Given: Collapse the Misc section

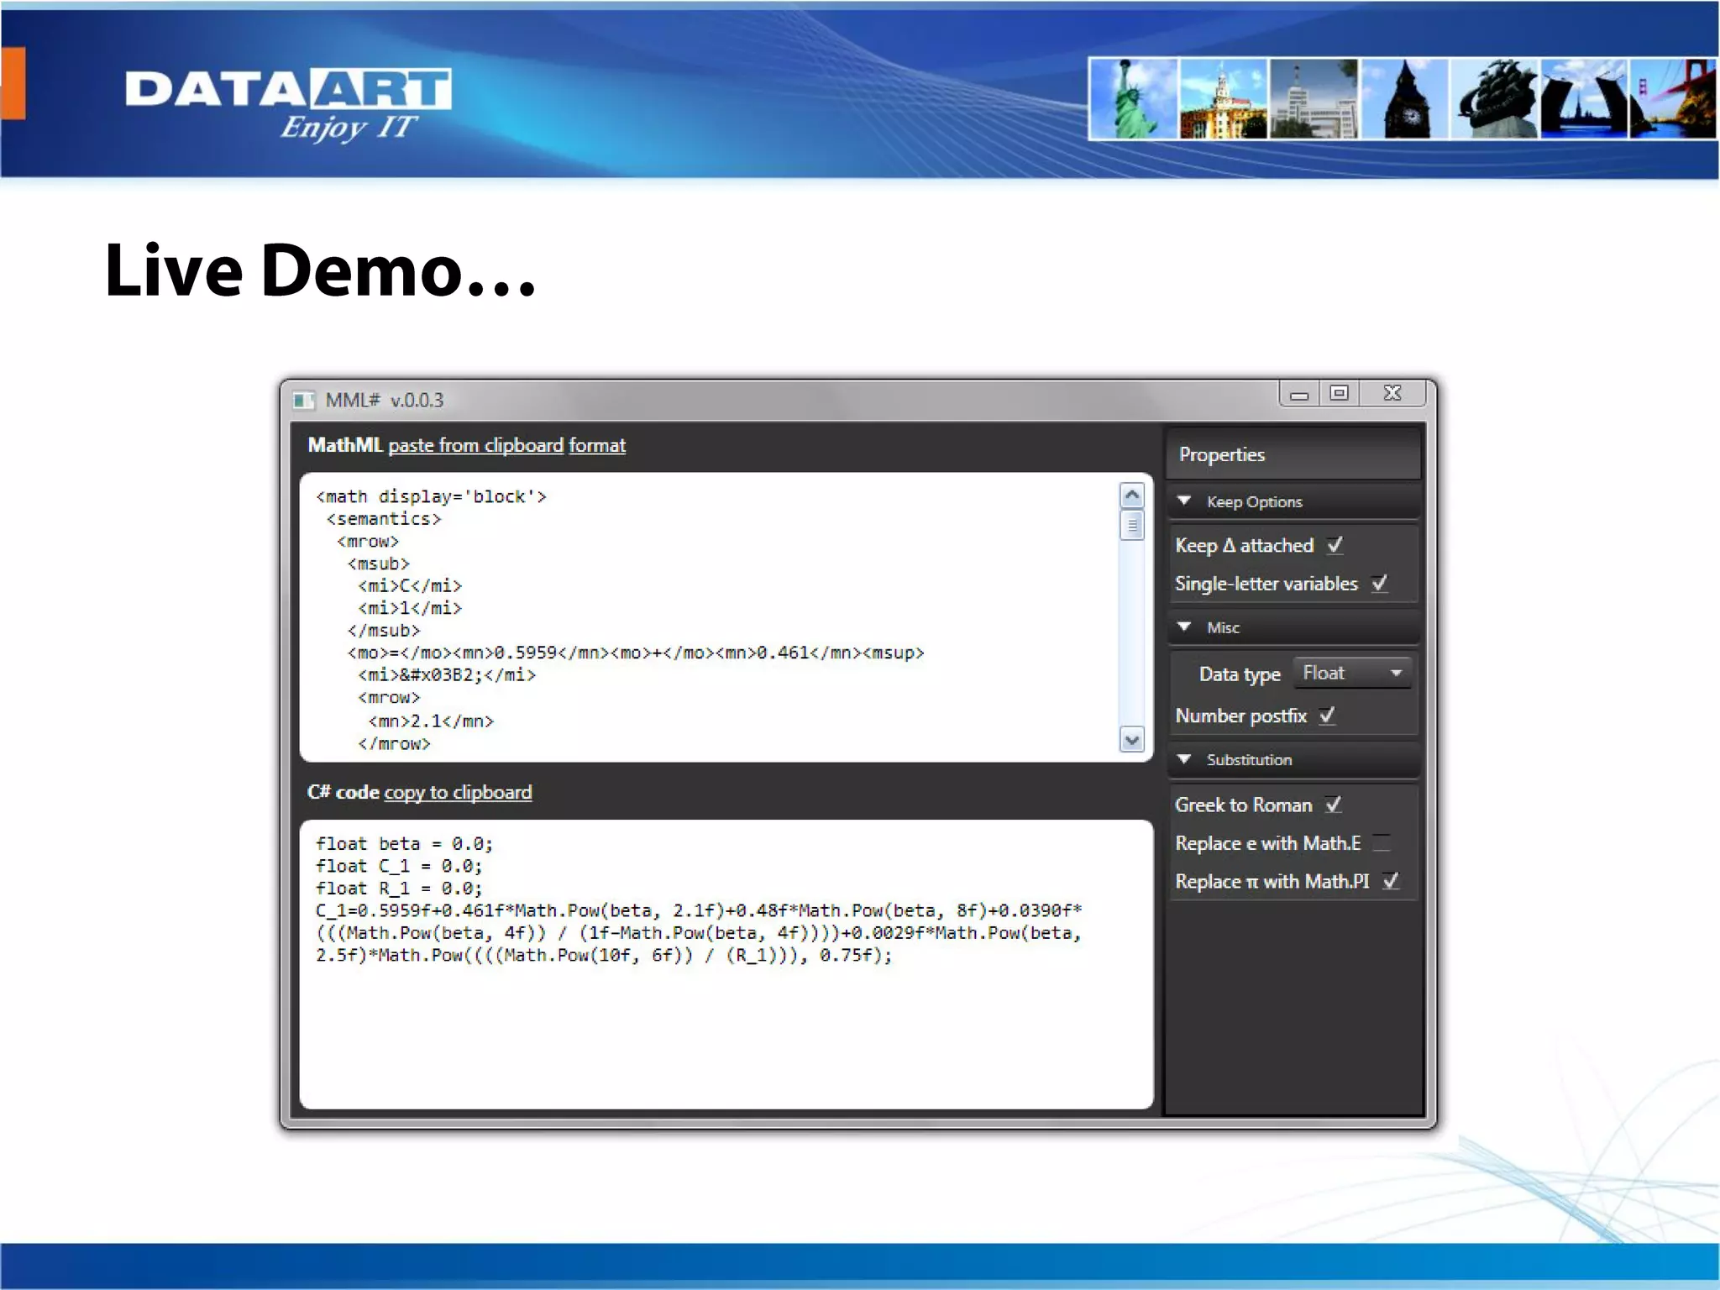Looking at the screenshot, I should tap(1185, 627).
